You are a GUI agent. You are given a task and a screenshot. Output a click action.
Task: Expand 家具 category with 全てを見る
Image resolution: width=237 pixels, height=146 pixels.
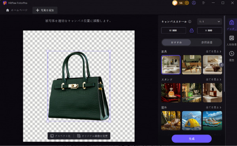coord(213,51)
